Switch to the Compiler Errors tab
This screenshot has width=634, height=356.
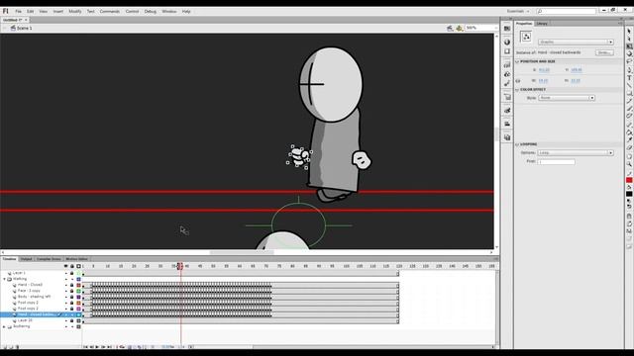coord(49,259)
